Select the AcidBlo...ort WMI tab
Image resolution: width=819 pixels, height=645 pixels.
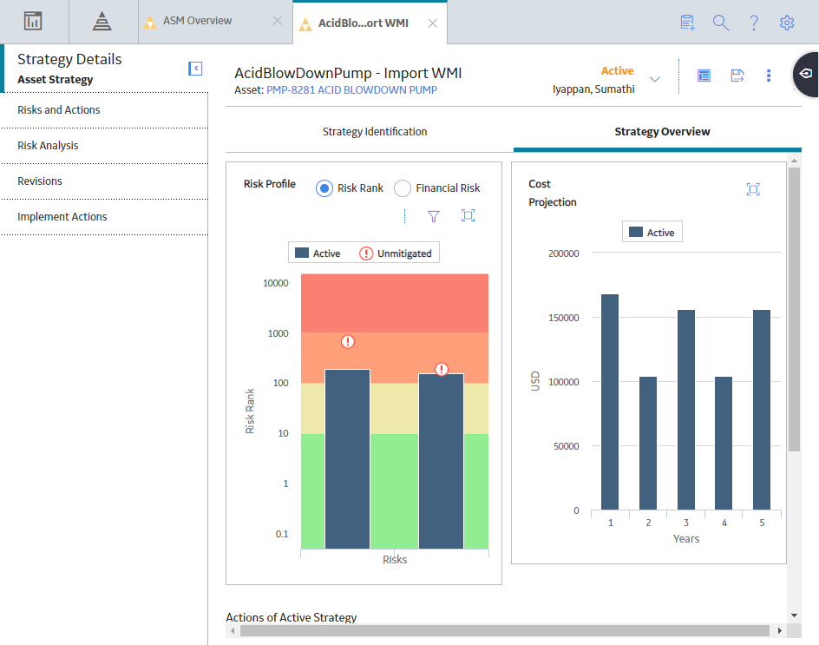click(x=363, y=23)
